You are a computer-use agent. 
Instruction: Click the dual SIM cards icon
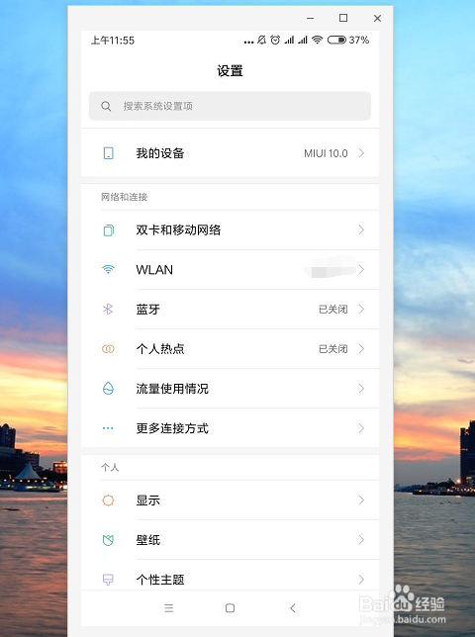108,230
